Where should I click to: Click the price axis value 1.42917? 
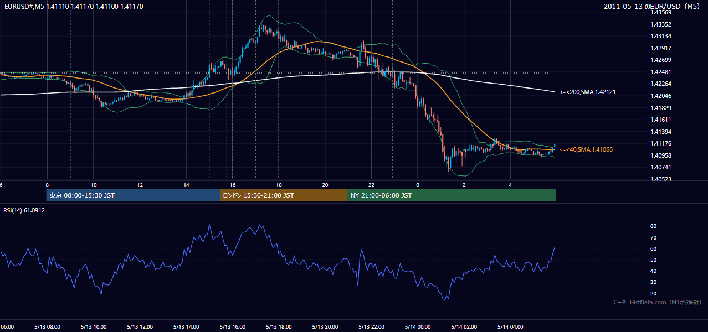coord(661,48)
